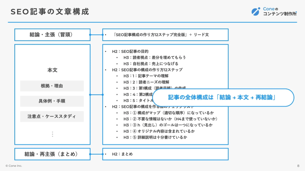Click "H3：読者視点：差分を埋めてもらう"
The image size is (305, 171).
pos(155,57)
